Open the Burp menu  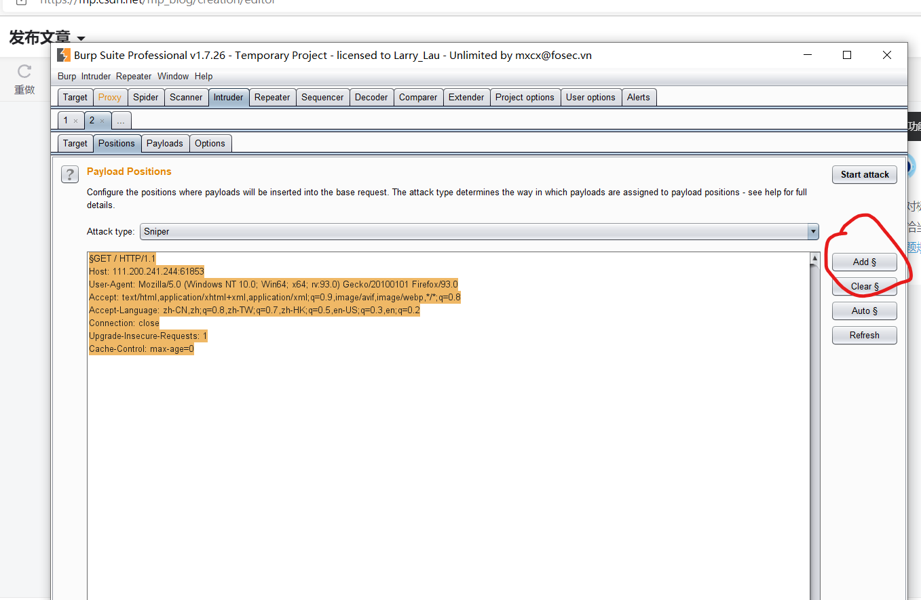pos(66,76)
